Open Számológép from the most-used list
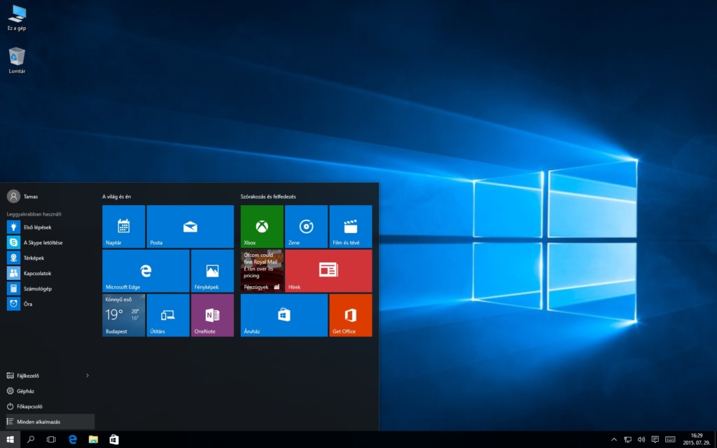Viewport: 717px width, 448px height. click(37, 288)
